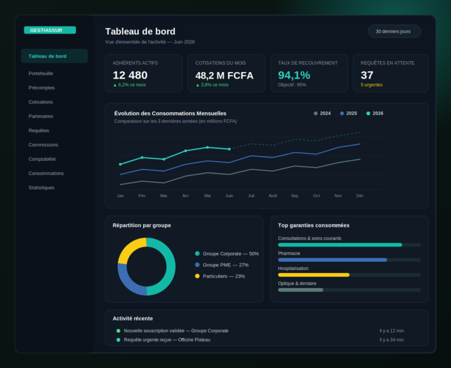This screenshot has width=451, height=368.
Task: Click the Optique & dentaire progress bar
Action: click(349, 290)
